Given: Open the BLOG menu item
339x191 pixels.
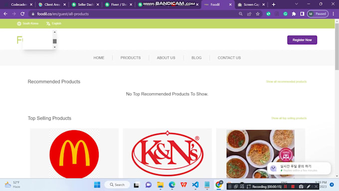Looking at the screenshot, I should pos(196,58).
